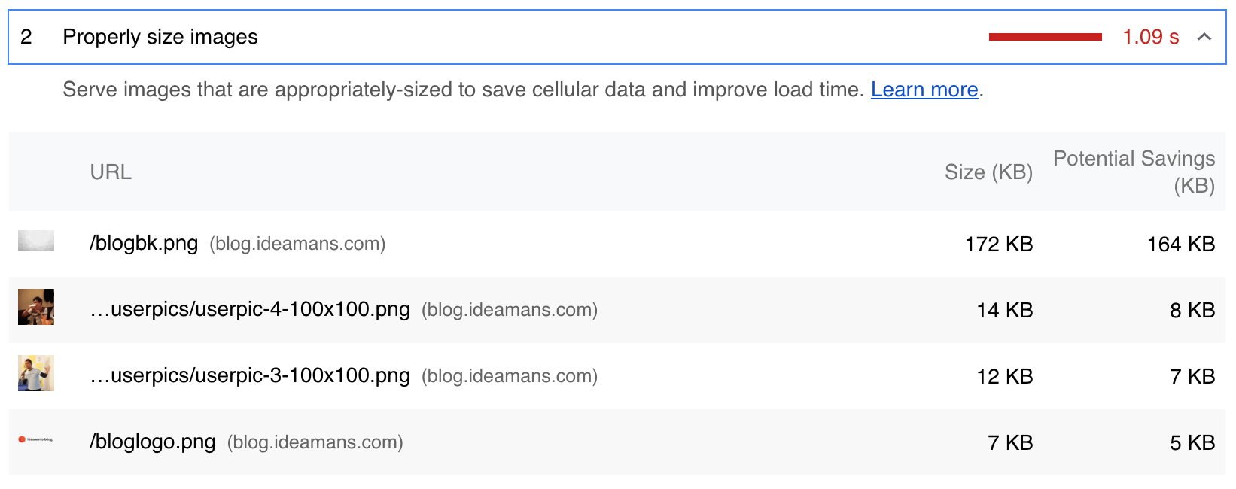The height and width of the screenshot is (489, 1236).
Task: Collapse the Properly size images audit
Action: pyautogui.click(x=1204, y=37)
